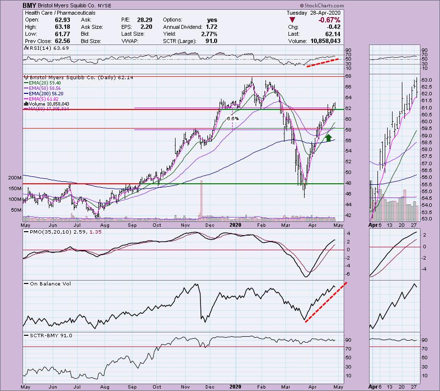Viewport: 440px width, 391px height.
Task: Select 'Health Care / Pharmaceuticals' sector label
Action: click(x=60, y=13)
